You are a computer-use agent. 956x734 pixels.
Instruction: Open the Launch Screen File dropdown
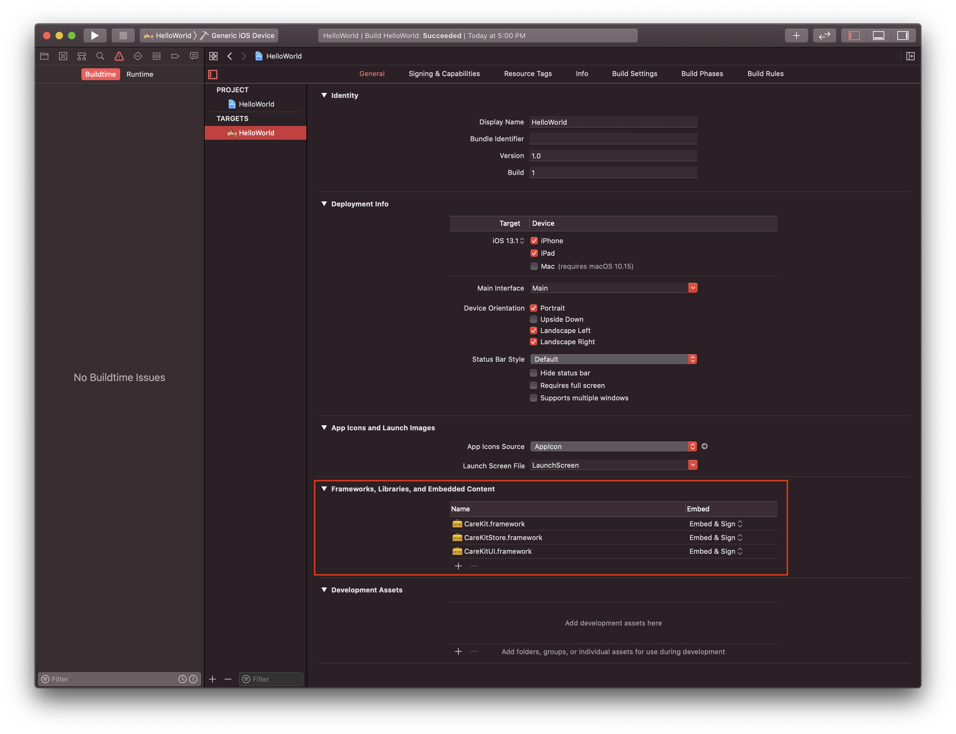[692, 465]
